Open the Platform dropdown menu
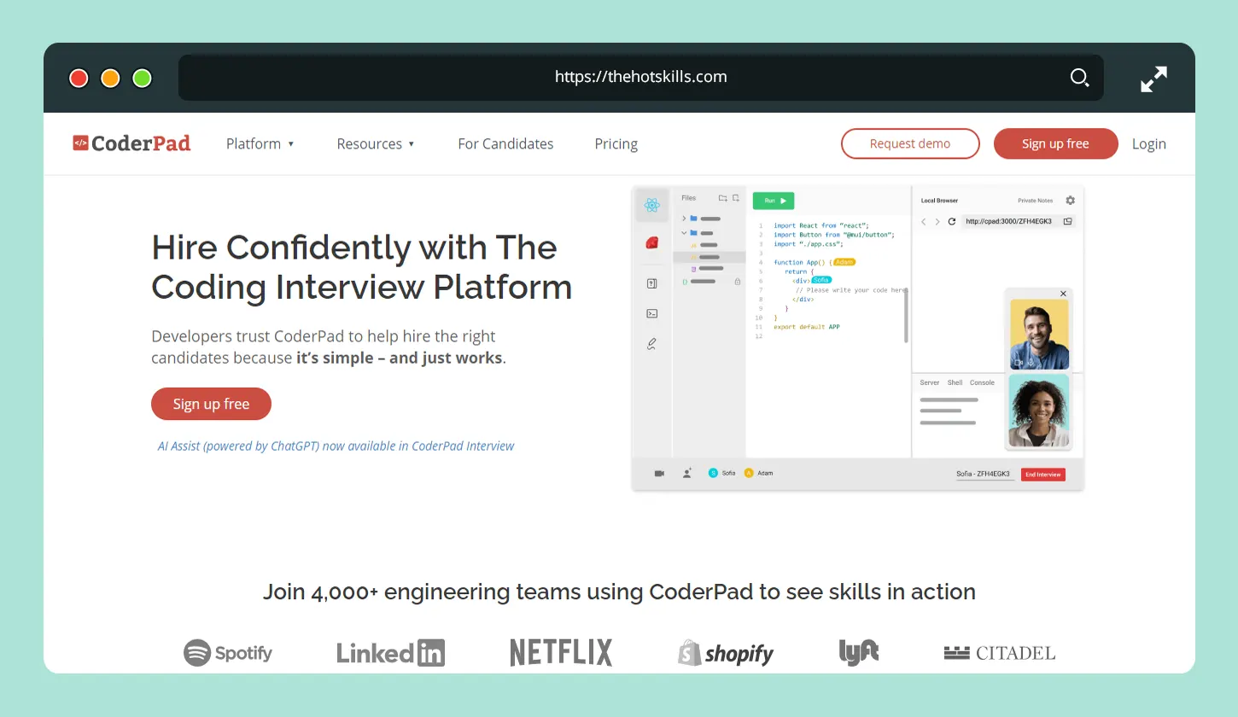 click(260, 143)
